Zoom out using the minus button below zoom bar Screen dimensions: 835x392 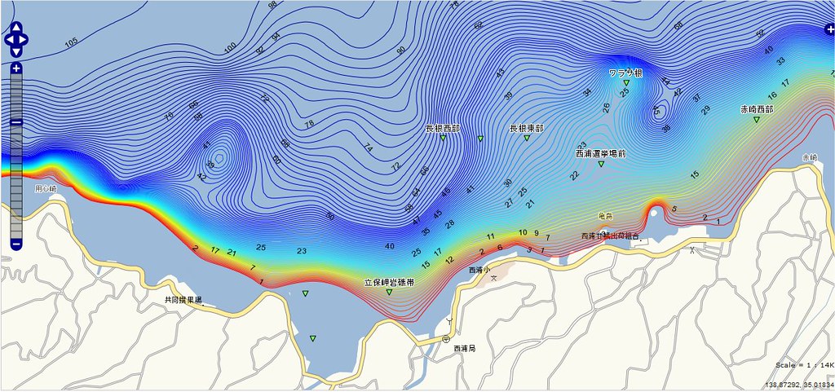pyautogui.click(x=16, y=244)
